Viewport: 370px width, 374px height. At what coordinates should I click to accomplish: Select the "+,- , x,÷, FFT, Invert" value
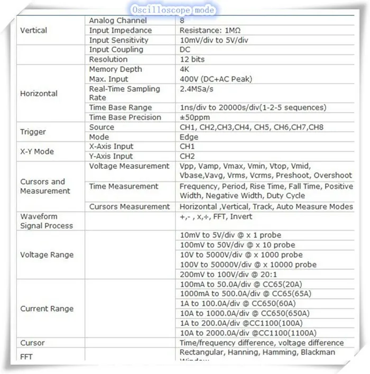(216, 216)
